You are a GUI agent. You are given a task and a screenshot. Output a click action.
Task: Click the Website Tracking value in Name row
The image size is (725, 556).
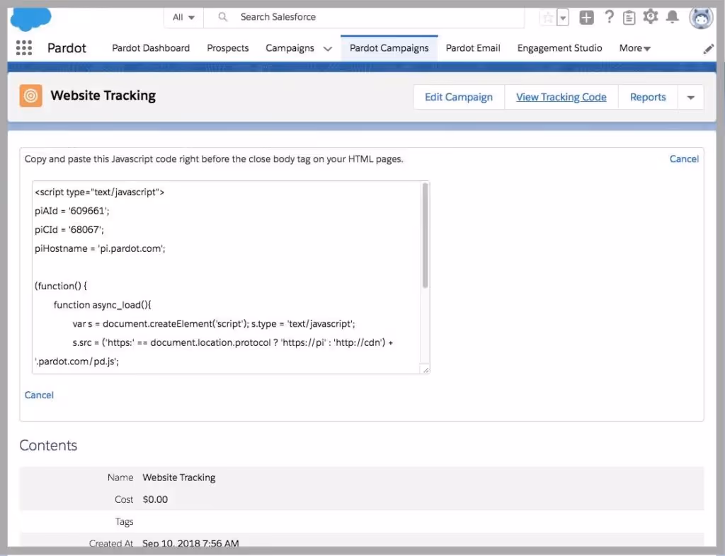click(x=179, y=477)
